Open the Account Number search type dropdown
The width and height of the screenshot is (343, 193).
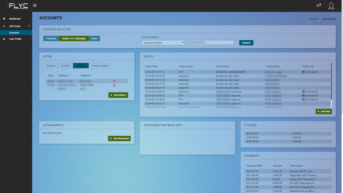163,43
